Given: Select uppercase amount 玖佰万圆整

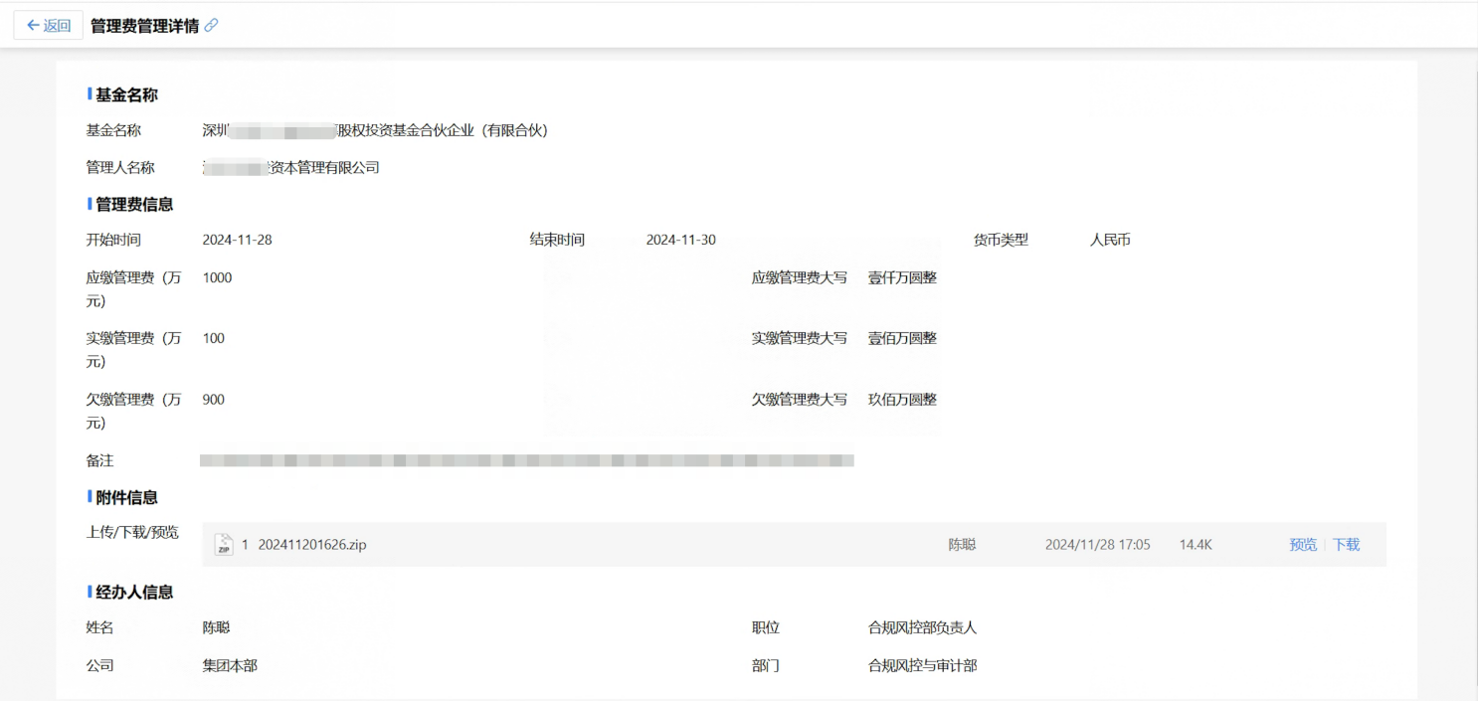Looking at the screenshot, I should 902,400.
